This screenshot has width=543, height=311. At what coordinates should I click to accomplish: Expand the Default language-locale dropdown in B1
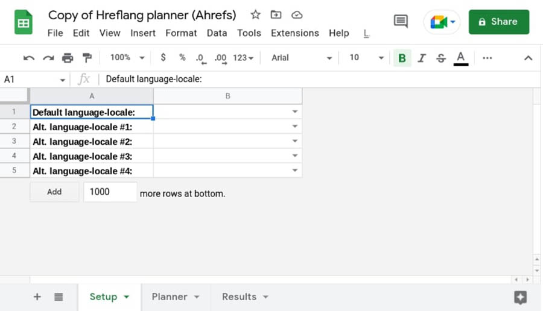295,112
